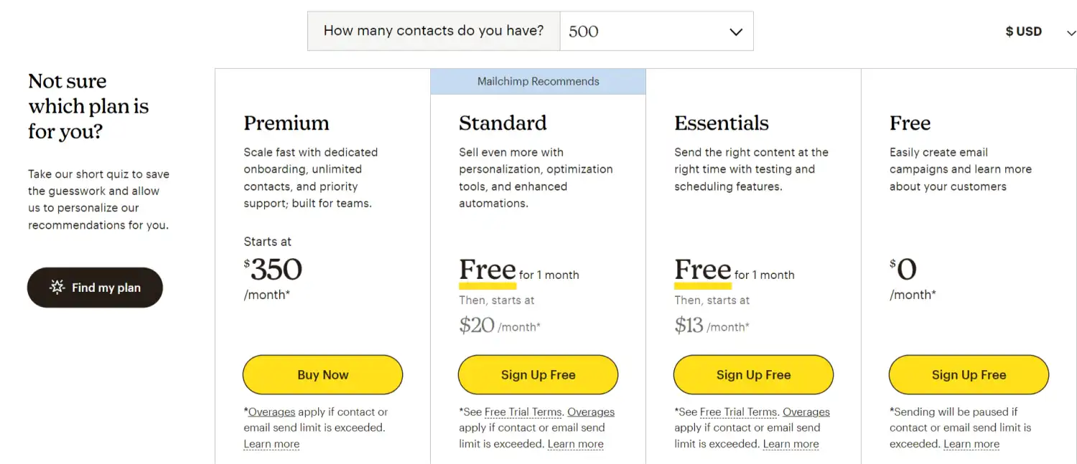The width and height of the screenshot is (1077, 464).
Task: Open the contacts count dropdown
Action: 656,32
